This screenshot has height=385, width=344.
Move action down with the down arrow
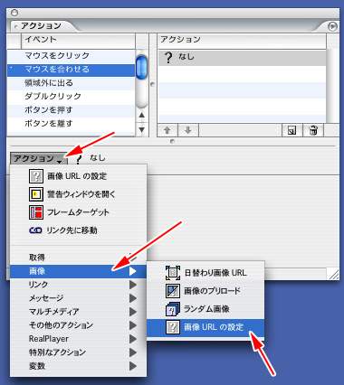coord(188,130)
